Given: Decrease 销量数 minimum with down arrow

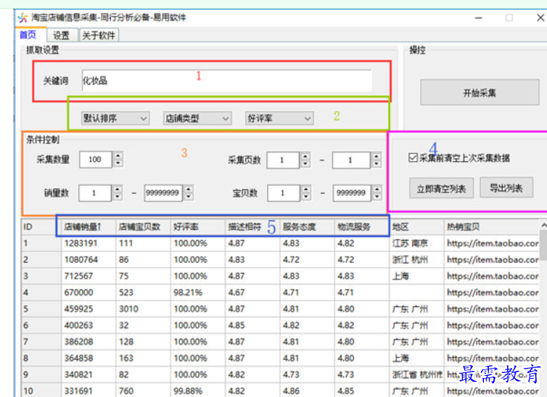Looking at the screenshot, I should (118, 197).
